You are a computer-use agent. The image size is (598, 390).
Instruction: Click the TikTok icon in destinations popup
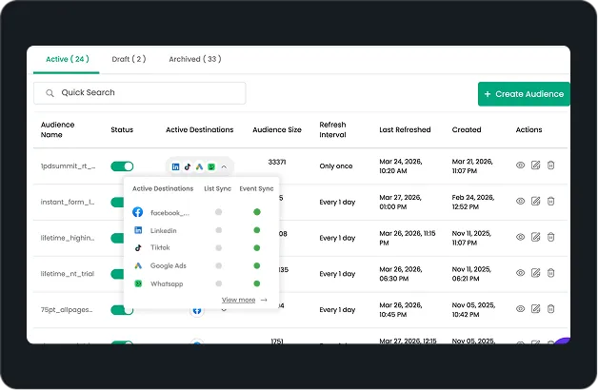pos(138,248)
